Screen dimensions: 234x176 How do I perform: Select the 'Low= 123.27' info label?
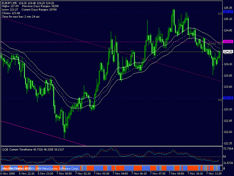pyautogui.click(x=10, y=10)
